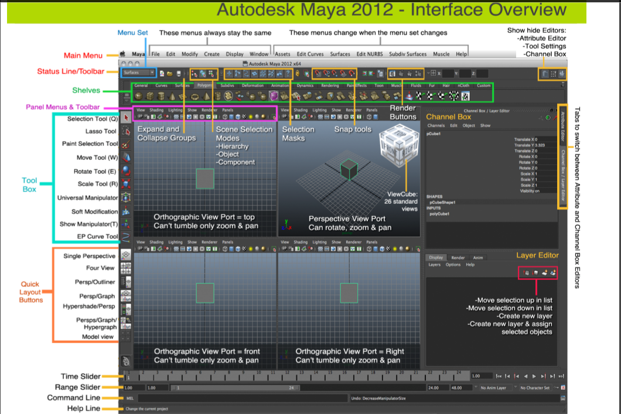
Task: Select the Lasso Tool in Tool Box
Action: [x=126, y=131]
